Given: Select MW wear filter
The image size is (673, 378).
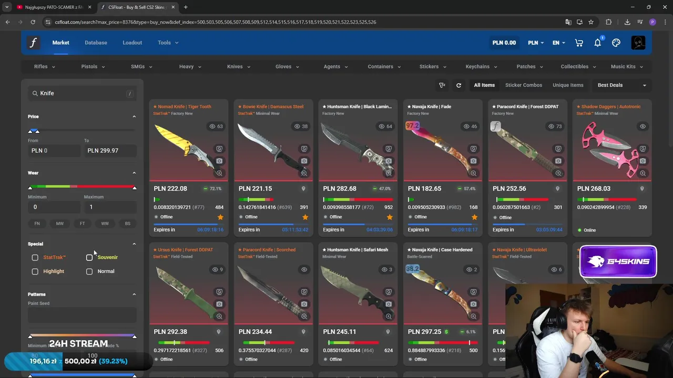Looking at the screenshot, I should [x=60, y=224].
